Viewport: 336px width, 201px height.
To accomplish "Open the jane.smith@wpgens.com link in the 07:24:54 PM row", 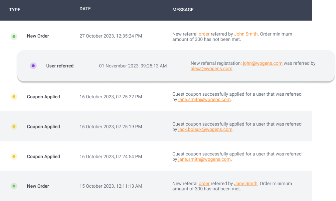I will 205,159.
